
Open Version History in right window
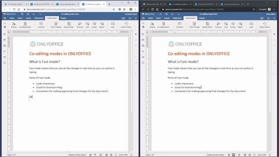(265, 25)
